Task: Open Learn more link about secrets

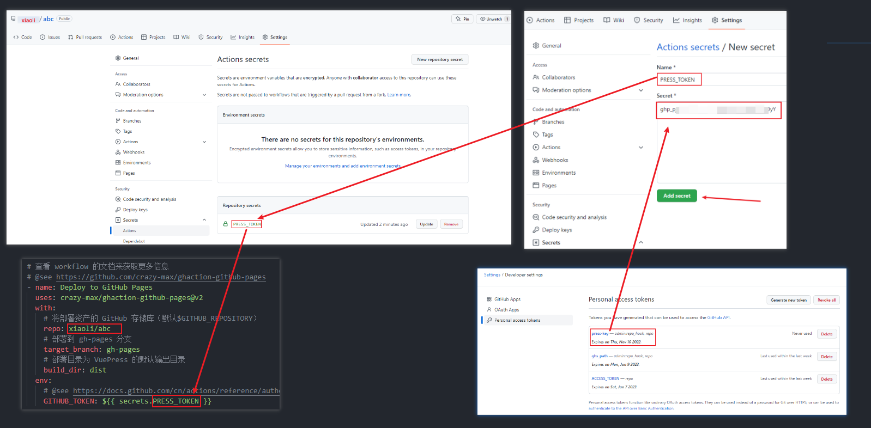Action: point(399,95)
